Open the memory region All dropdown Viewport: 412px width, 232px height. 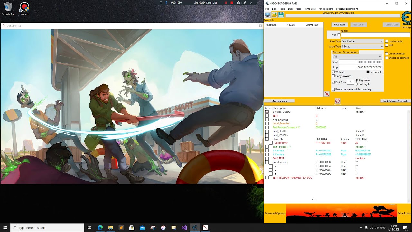tap(357, 57)
